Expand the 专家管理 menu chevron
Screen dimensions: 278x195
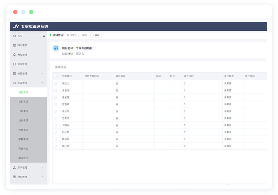[x=43, y=167]
